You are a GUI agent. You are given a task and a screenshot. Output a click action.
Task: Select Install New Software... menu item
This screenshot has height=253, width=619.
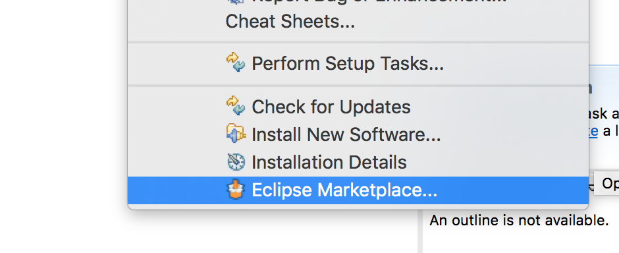(x=358, y=134)
